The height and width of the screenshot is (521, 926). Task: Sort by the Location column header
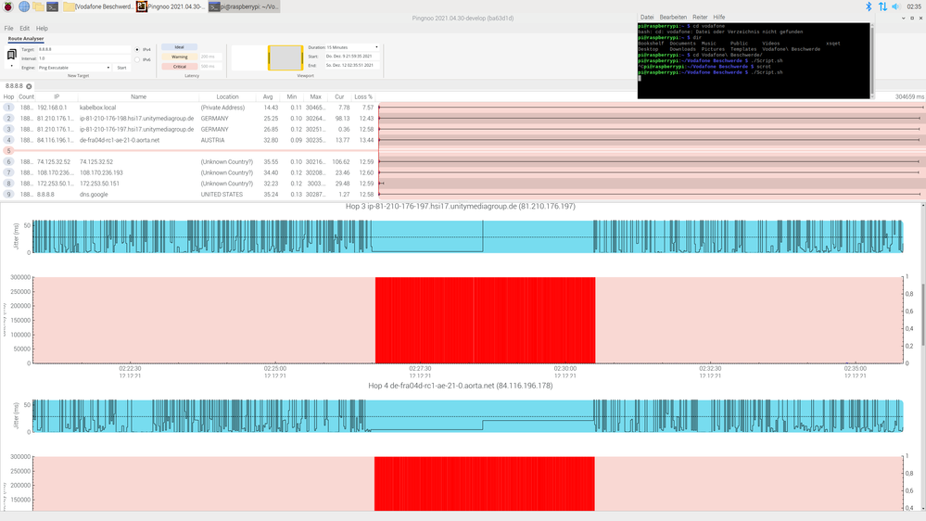[227, 96]
